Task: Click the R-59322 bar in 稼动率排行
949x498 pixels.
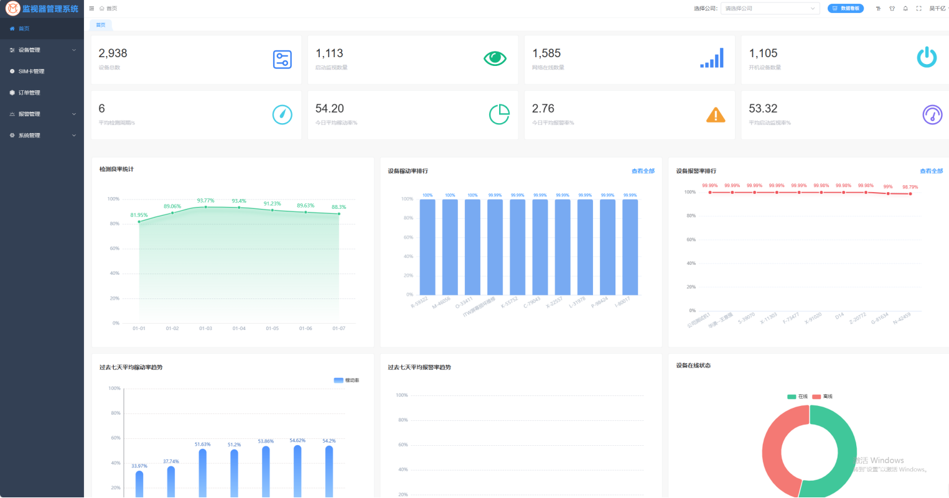Action: [x=428, y=247]
